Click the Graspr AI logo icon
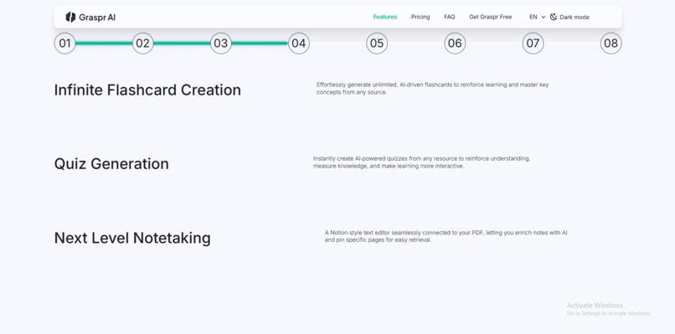 70,18
